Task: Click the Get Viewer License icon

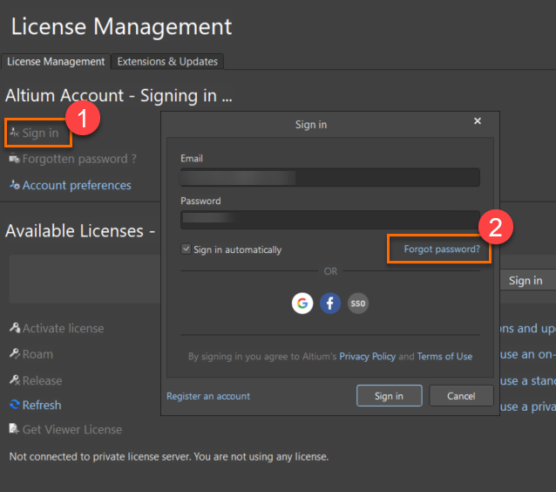Action: tap(14, 429)
